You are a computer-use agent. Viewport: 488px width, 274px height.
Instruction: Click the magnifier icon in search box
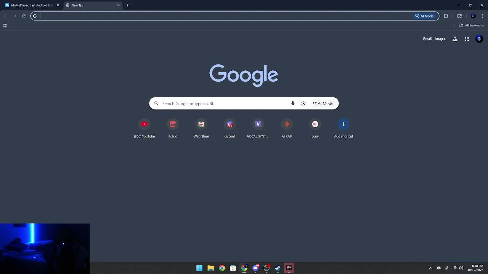(x=156, y=104)
